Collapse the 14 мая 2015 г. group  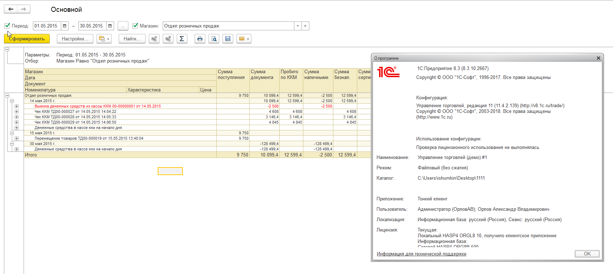(12, 101)
